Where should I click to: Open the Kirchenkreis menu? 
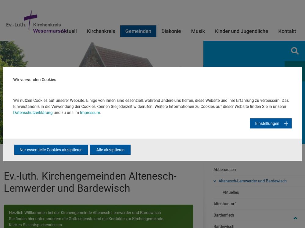point(101,31)
